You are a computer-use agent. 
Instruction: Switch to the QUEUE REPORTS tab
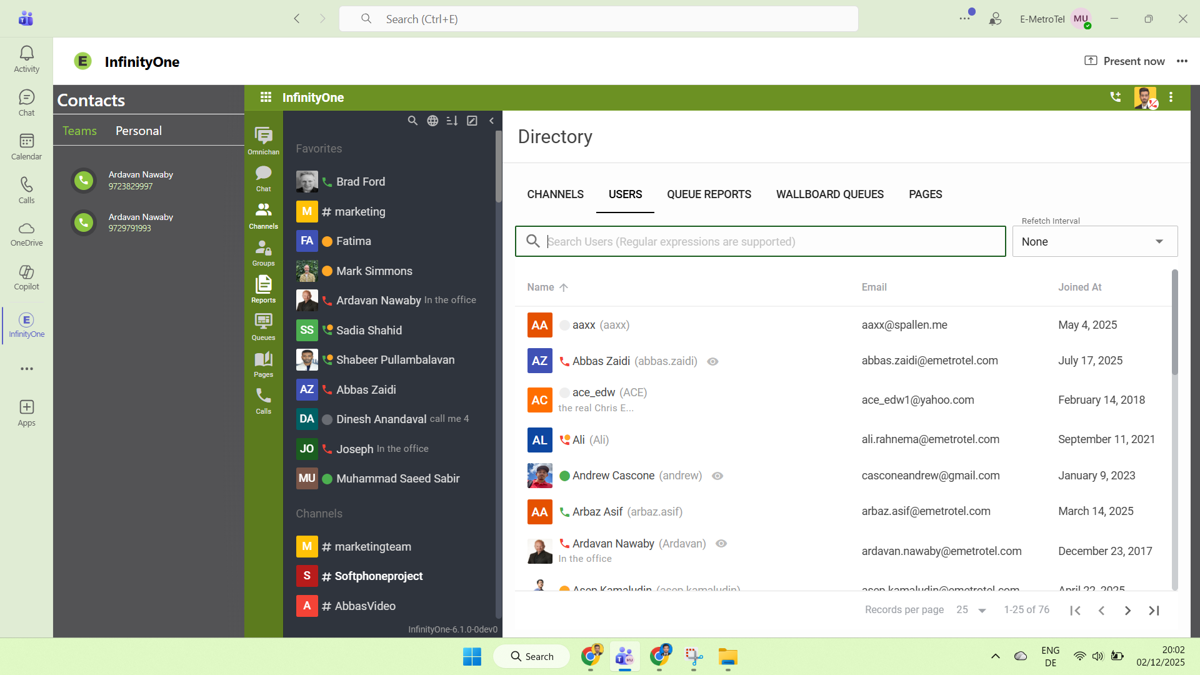pos(709,194)
